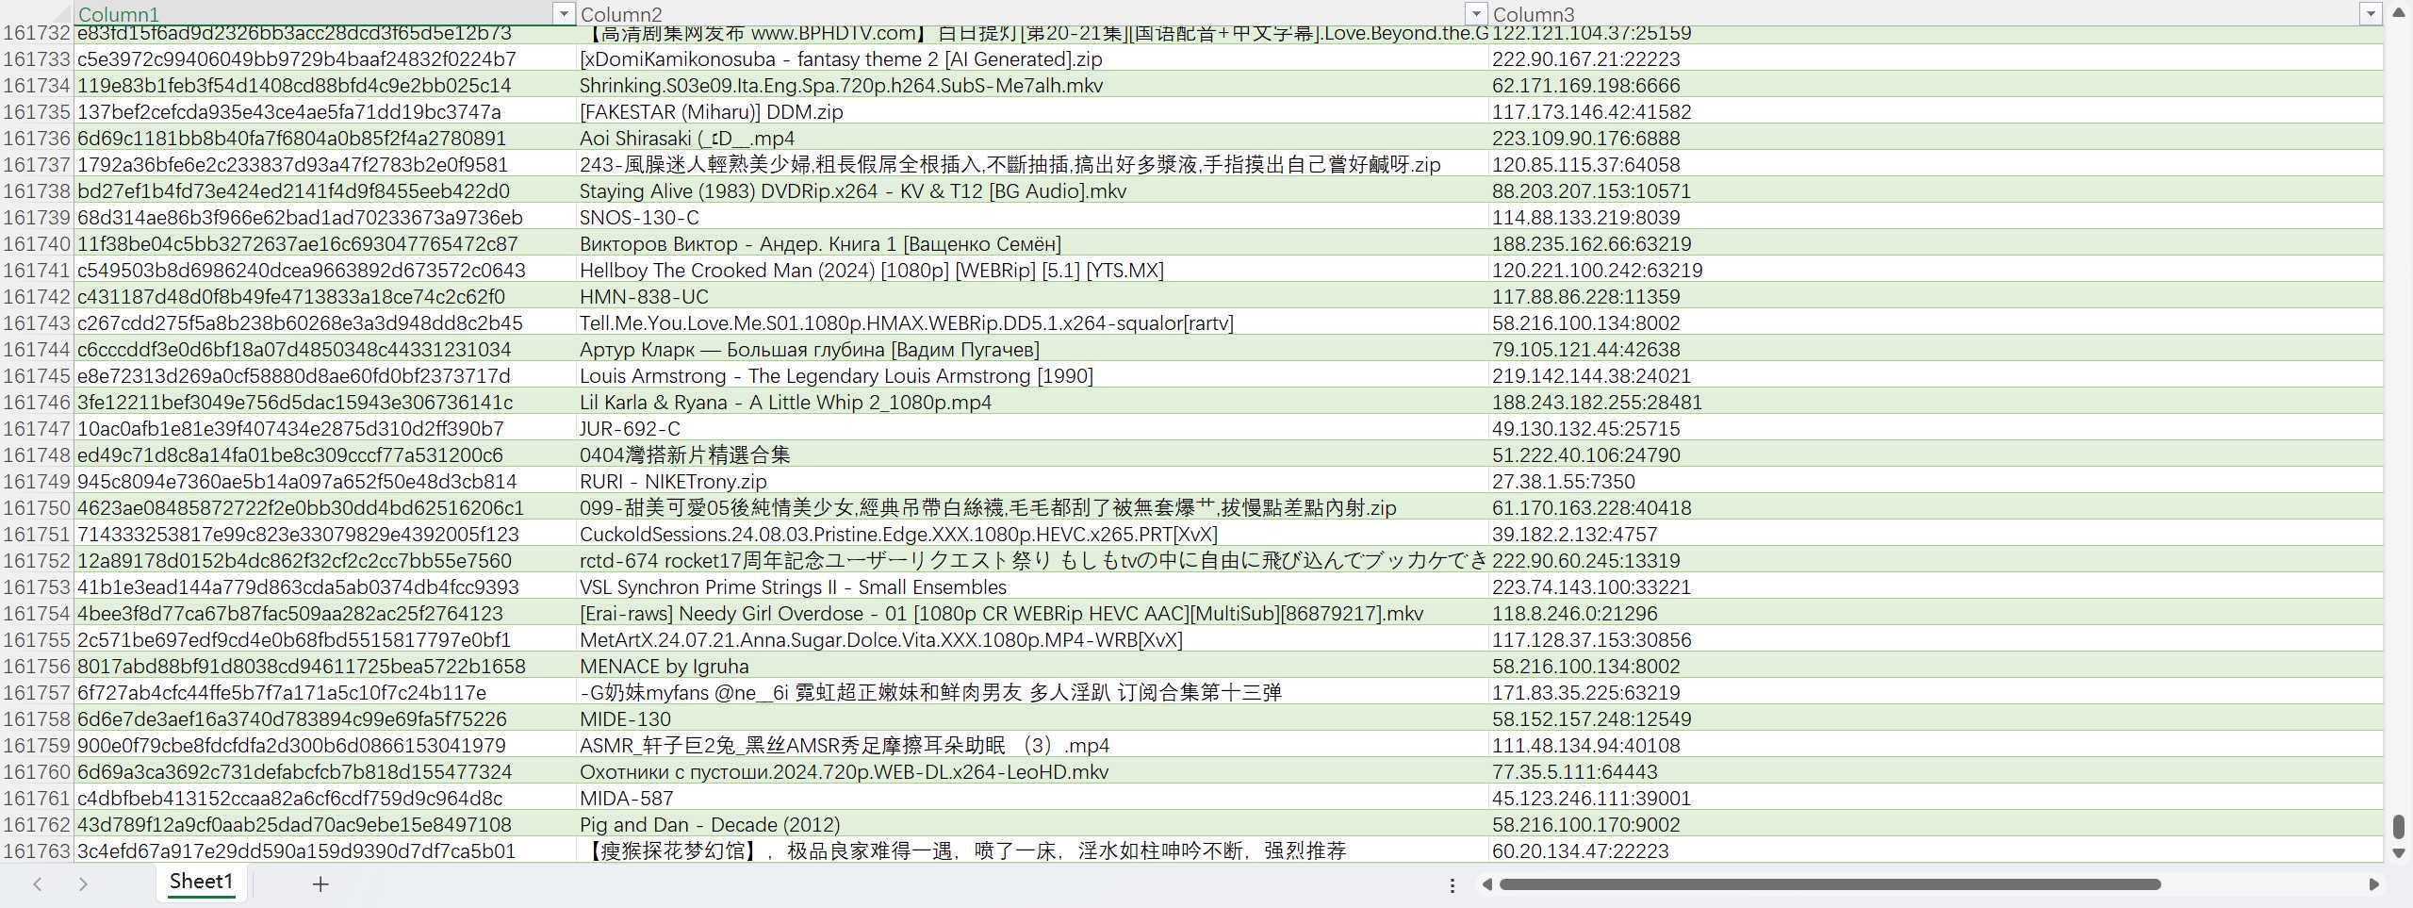Click hash cell starting with 43d789f12a9cf0aa
The width and height of the screenshot is (2413, 908).
(325, 824)
